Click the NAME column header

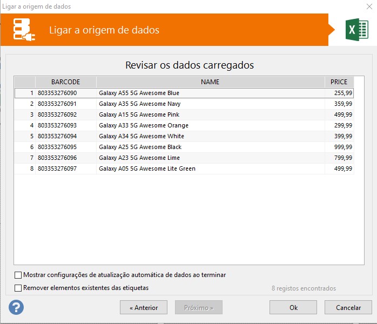pos(210,82)
